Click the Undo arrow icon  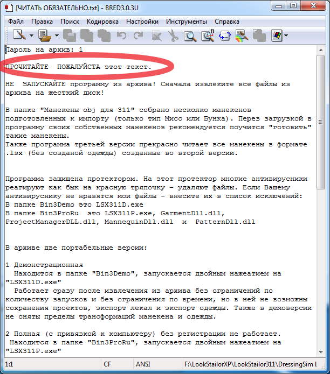[x=121, y=36]
